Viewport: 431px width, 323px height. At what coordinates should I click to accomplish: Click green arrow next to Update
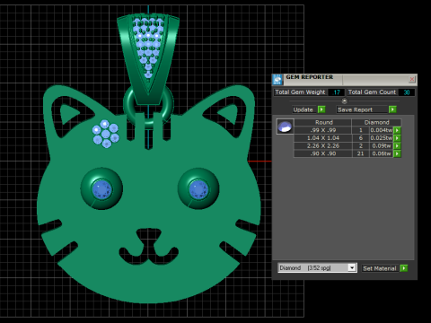click(x=321, y=109)
